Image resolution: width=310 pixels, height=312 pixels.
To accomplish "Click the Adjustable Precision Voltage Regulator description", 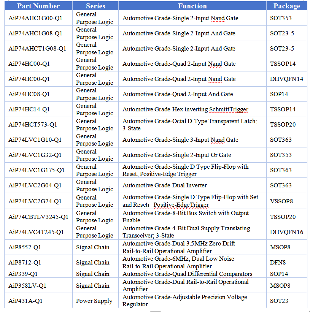I will [x=184, y=301].
